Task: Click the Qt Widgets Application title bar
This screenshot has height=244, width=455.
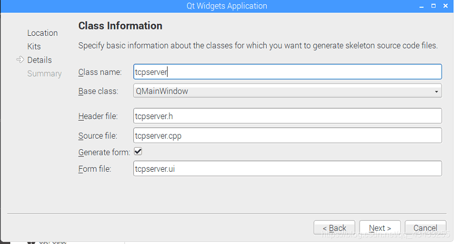Action: 227,6
